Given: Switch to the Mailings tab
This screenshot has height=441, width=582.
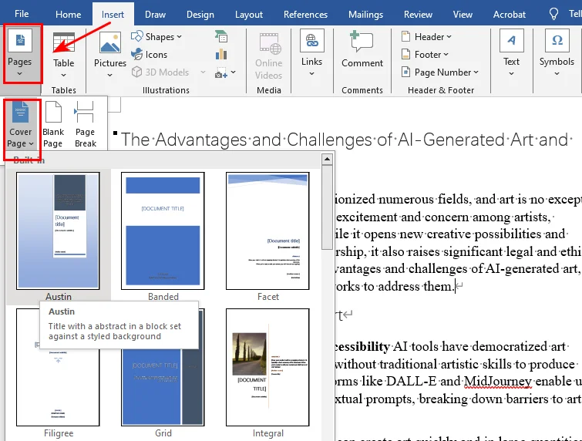Looking at the screenshot, I should (x=365, y=15).
